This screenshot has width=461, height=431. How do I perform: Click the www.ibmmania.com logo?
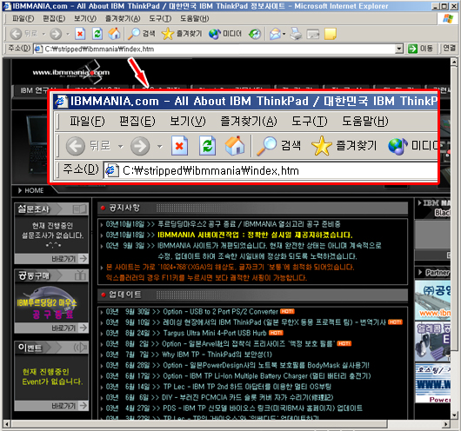click(x=70, y=72)
